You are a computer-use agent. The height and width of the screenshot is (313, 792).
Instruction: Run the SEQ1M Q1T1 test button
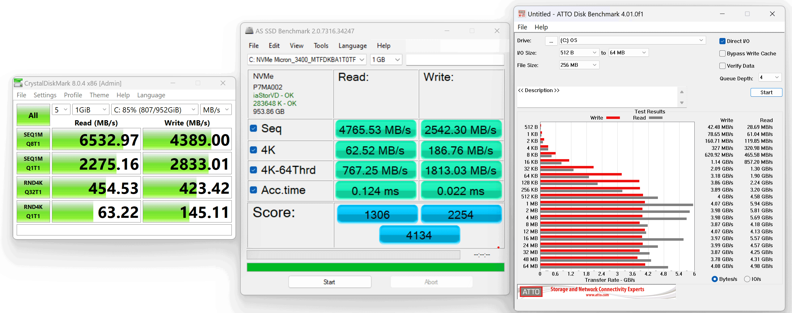[x=33, y=163]
